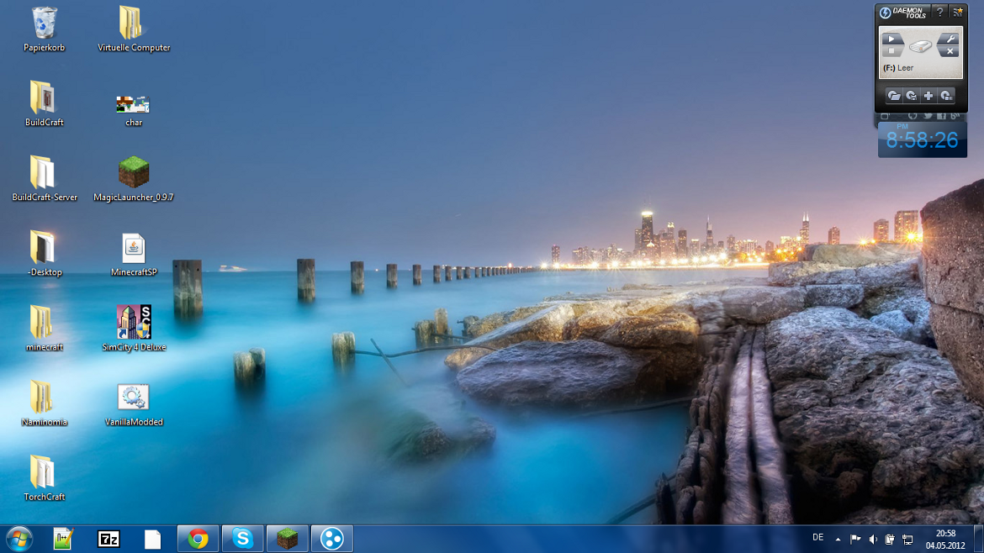Click the taskbar clock showing 20:58
Image resolution: width=984 pixels, height=553 pixels.
[945, 539]
